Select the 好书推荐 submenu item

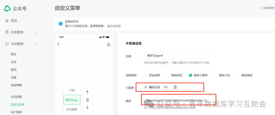72,109
